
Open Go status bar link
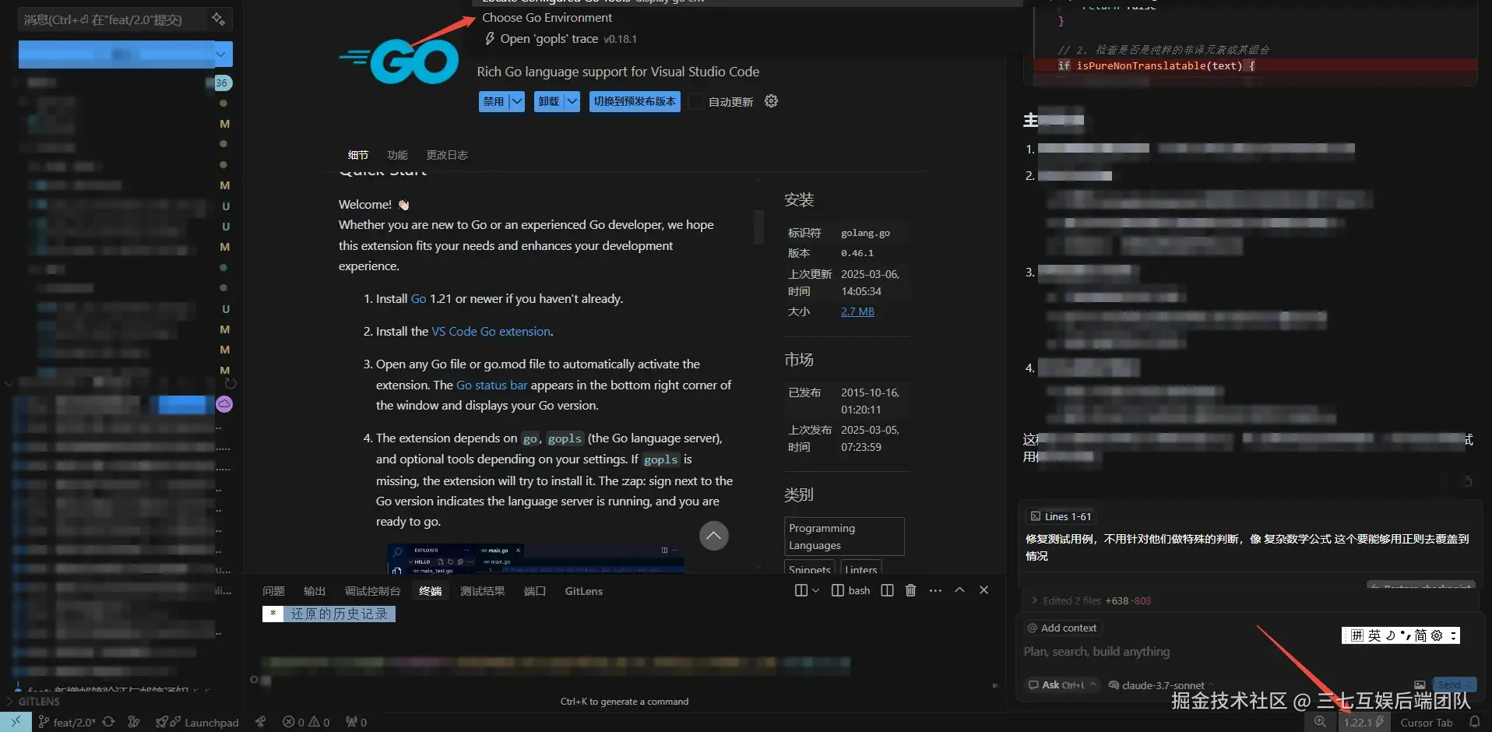(491, 385)
